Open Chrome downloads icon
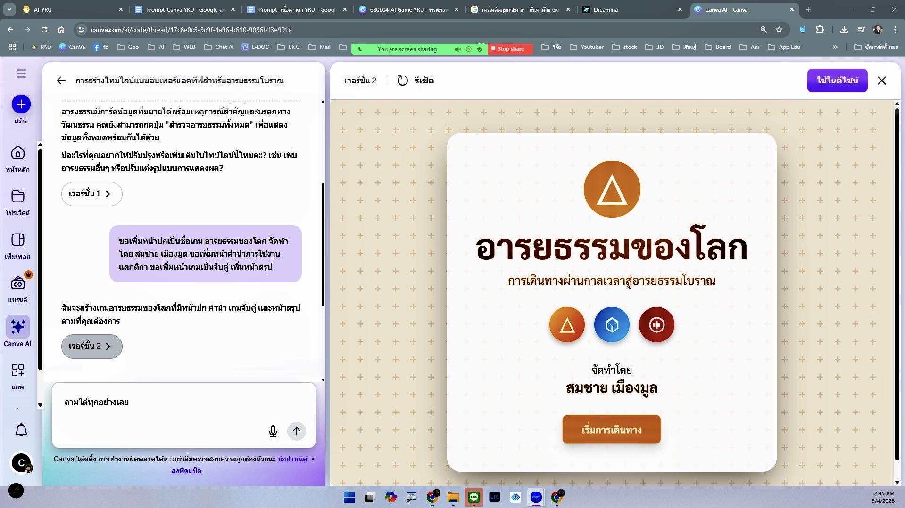This screenshot has width=905, height=508. (844, 30)
